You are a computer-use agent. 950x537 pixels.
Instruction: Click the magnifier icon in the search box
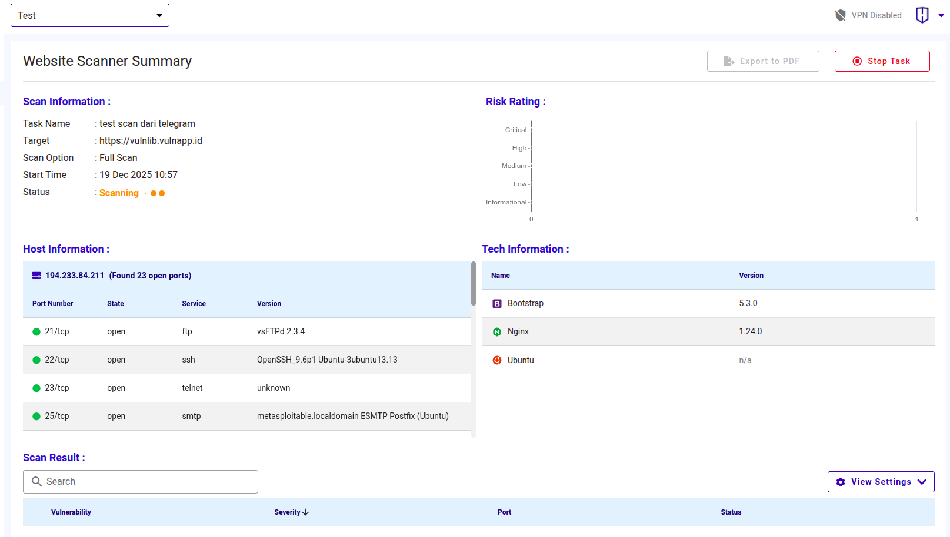(36, 482)
